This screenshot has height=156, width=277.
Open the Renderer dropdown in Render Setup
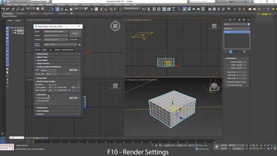(56, 39)
